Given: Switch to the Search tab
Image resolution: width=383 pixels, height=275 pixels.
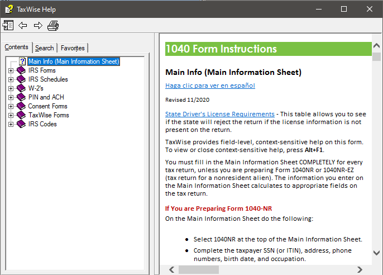Looking at the screenshot, I should pyautogui.click(x=45, y=48).
